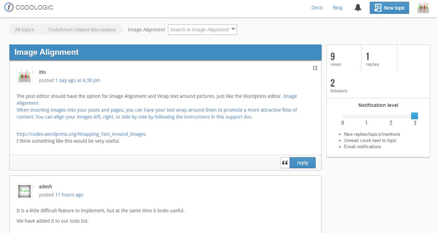
Task: Click the quote icon beside reply
Action: coord(285,163)
